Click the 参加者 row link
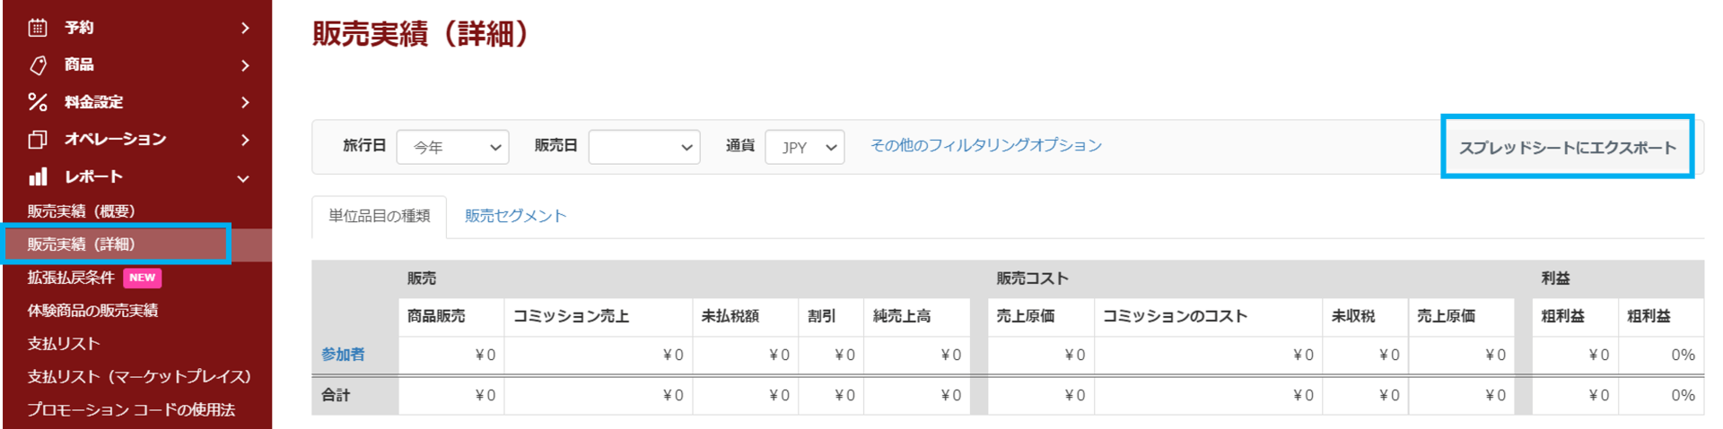This screenshot has width=1723, height=429. pyautogui.click(x=343, y=355)
